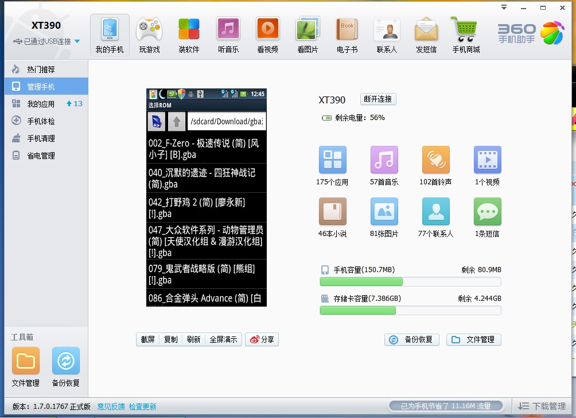576x418 pixels.
Task: Expand the USB connection dropdown arrow
Action: point(77,41)
